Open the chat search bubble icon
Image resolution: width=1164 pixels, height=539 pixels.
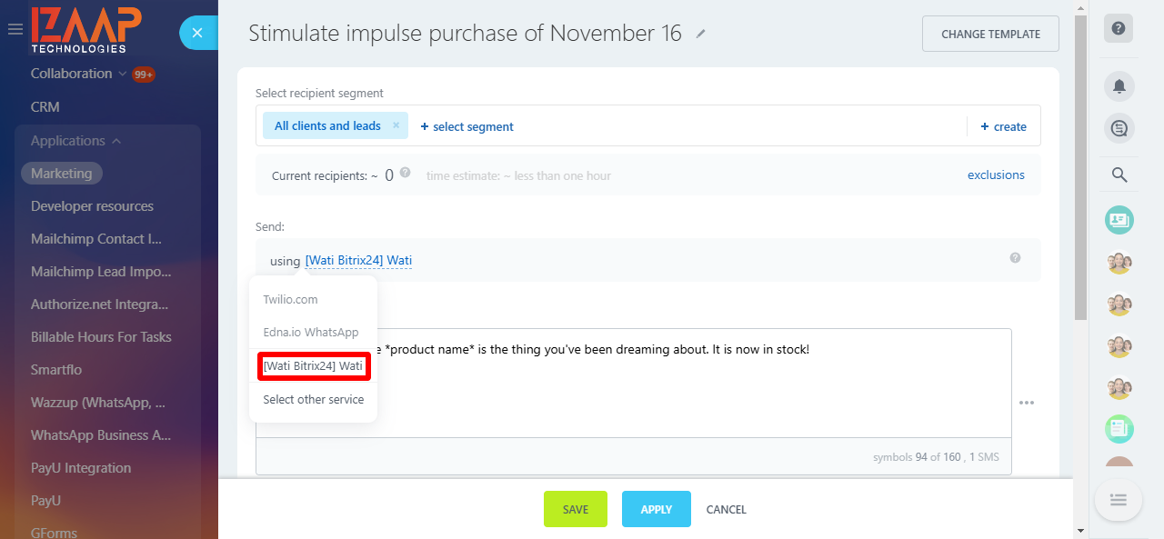1119,129
